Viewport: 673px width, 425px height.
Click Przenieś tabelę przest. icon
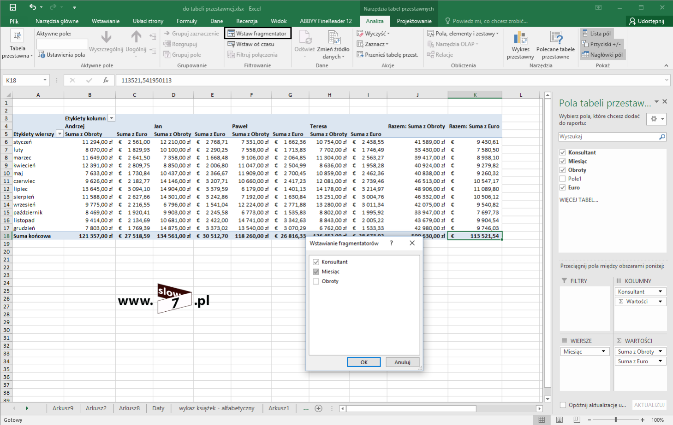tap(360, 54)
